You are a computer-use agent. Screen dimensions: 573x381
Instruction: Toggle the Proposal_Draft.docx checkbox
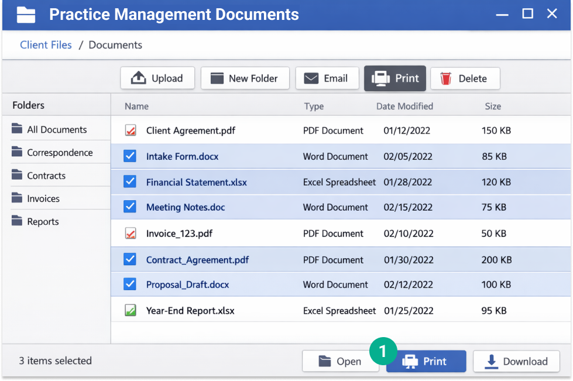click(130, 284)
